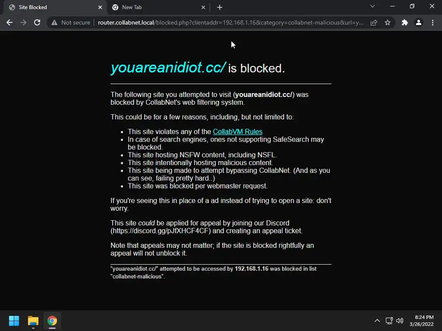
Task: Open Chrome's three-dot menu
Action: click(x=433, y=22)
